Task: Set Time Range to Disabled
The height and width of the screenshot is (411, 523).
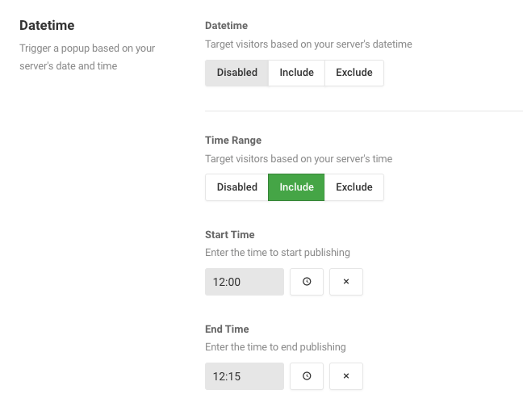Action: point(236,187)
